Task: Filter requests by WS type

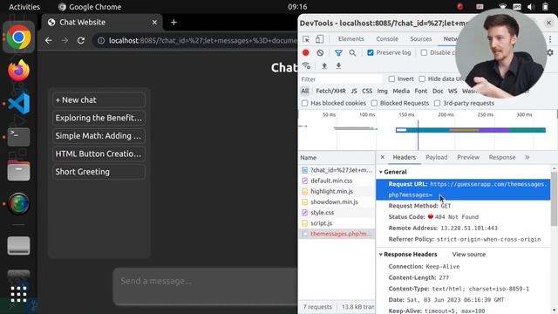Action: pos(453,91)
